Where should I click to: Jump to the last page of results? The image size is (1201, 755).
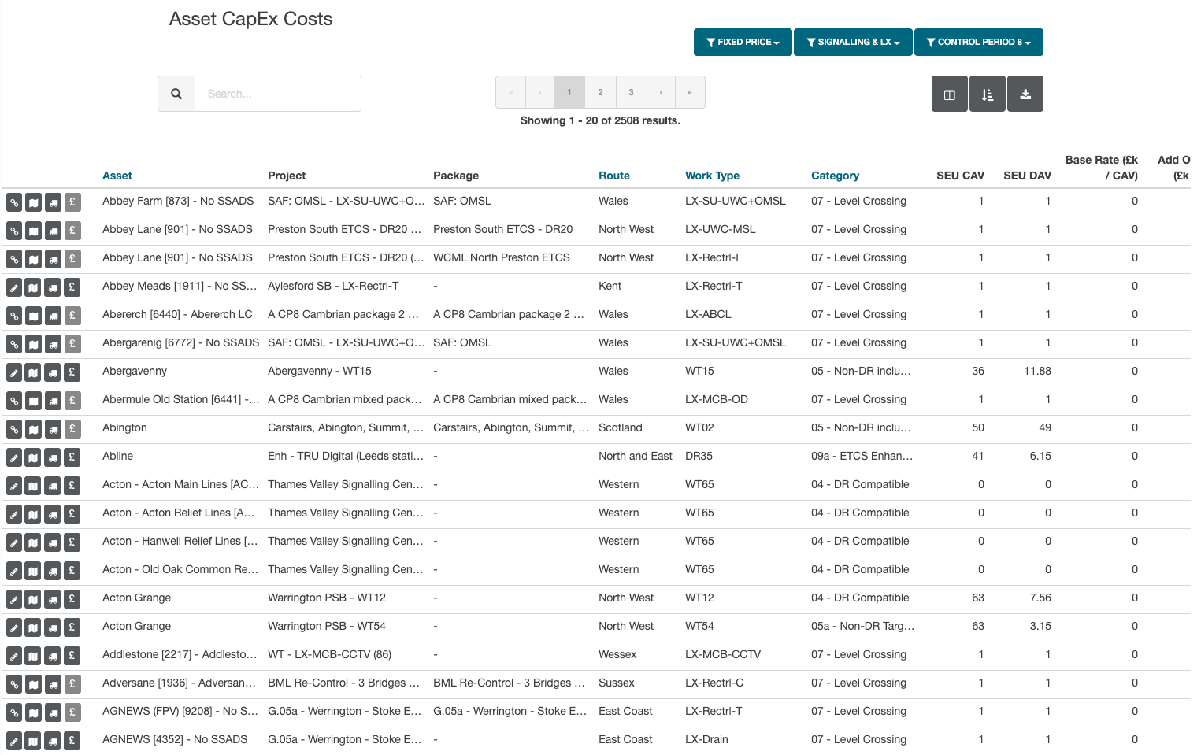[x=690, y=92]
